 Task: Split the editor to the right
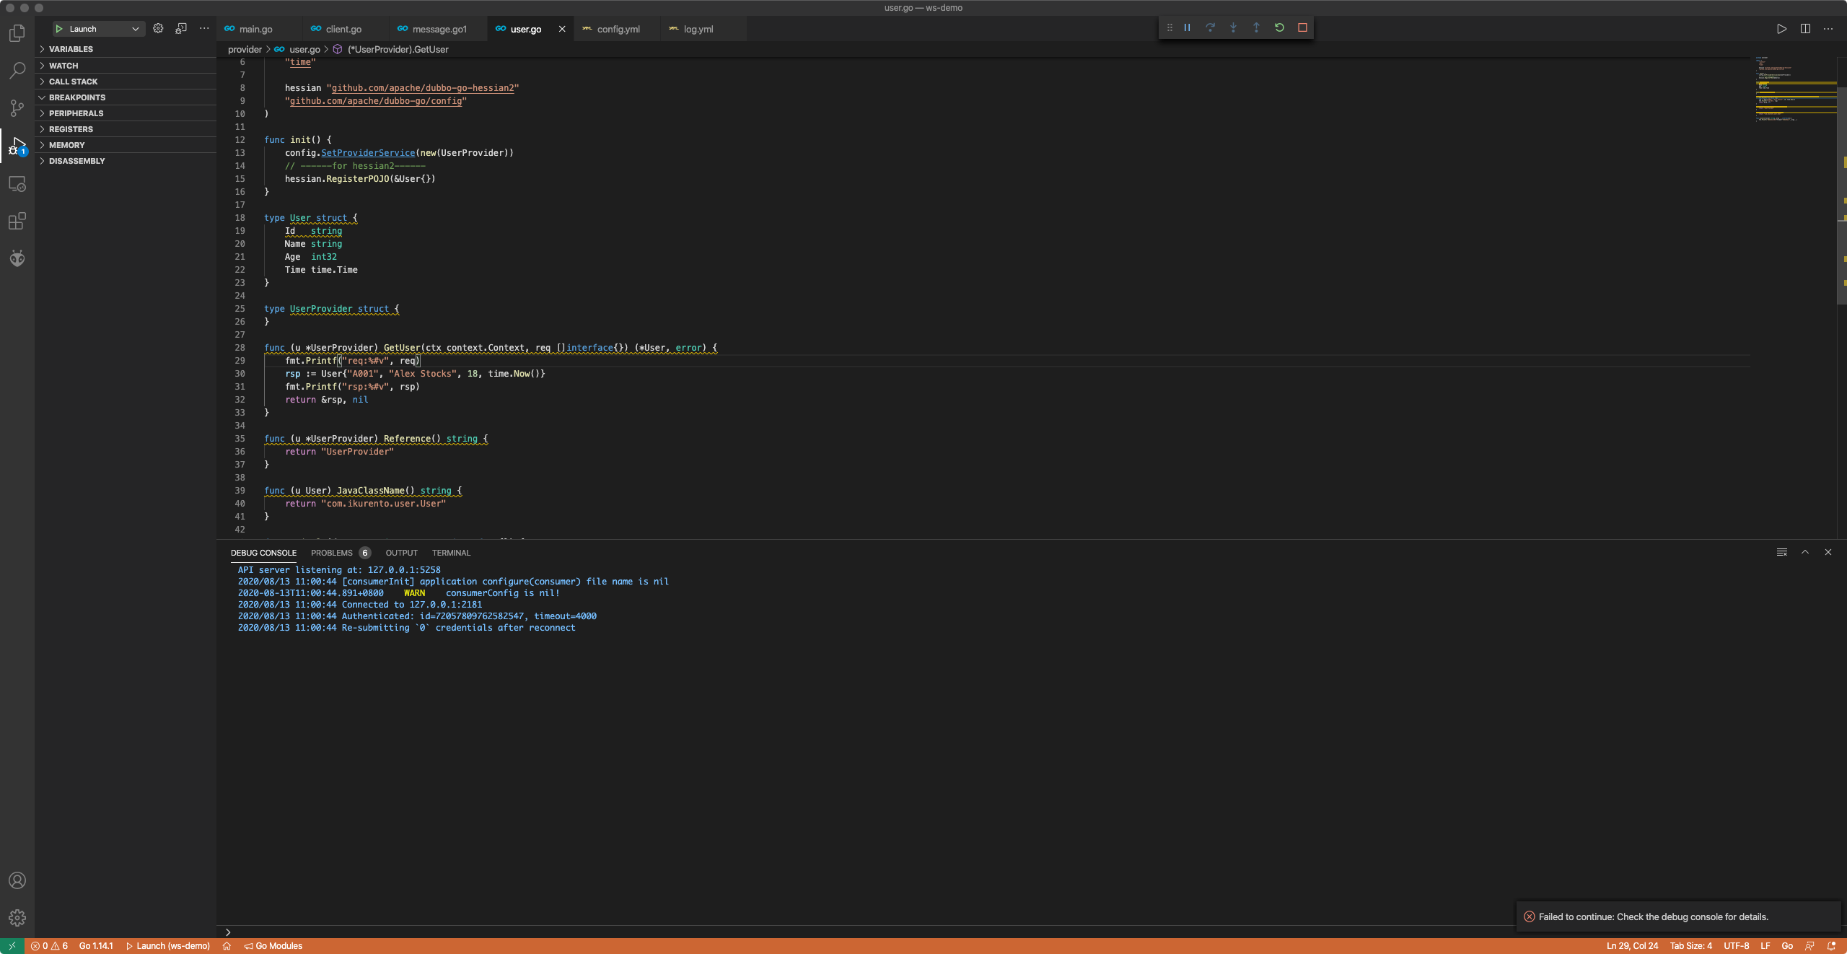(1805, 29)
